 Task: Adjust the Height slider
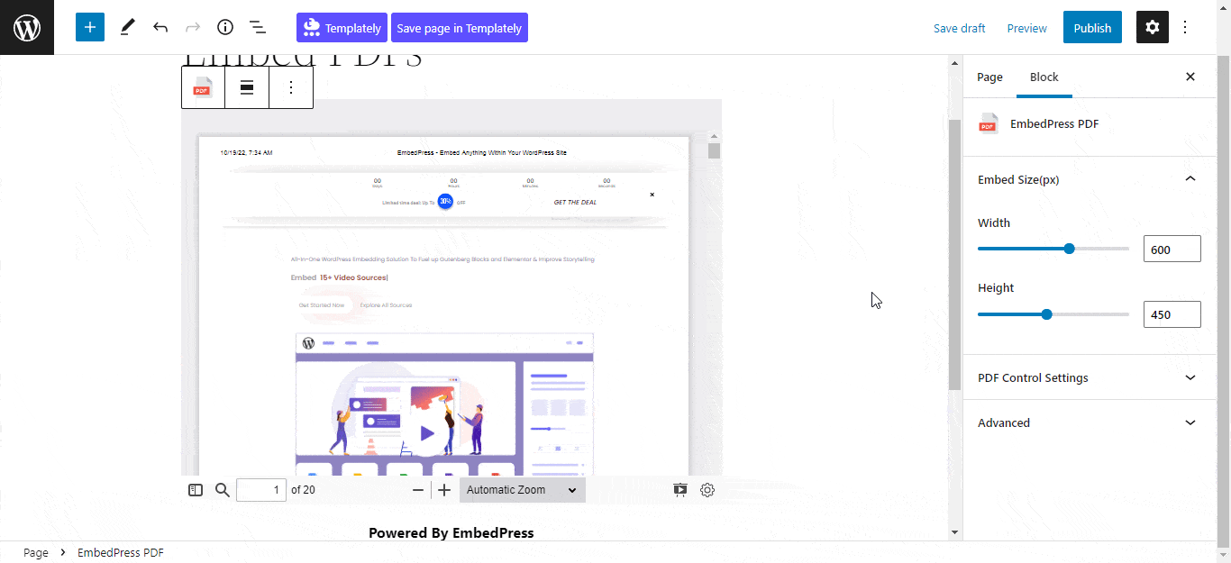coord(1046,314)
